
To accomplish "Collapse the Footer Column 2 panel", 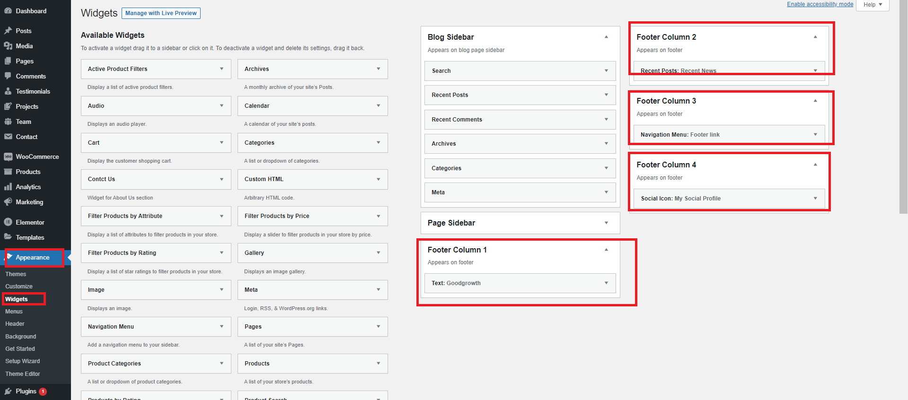I will (815, 37).
